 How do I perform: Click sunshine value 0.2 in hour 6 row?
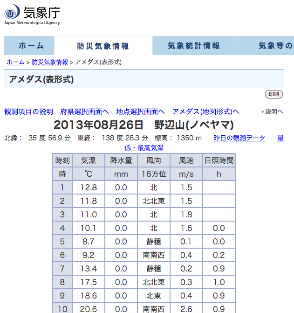[x=219, y=255]
